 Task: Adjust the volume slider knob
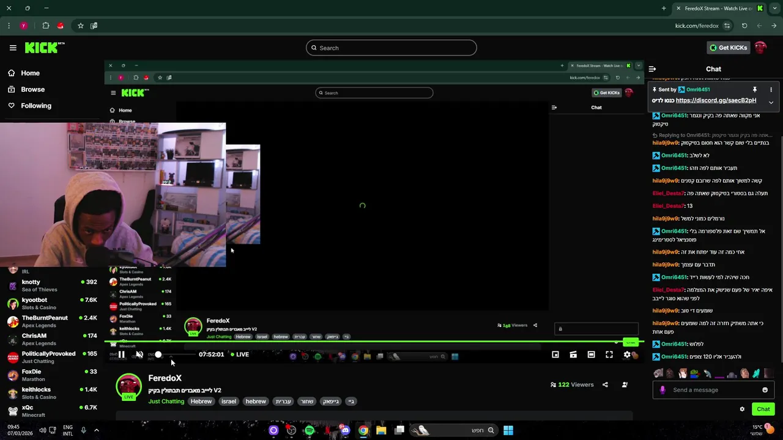[158, 354]
